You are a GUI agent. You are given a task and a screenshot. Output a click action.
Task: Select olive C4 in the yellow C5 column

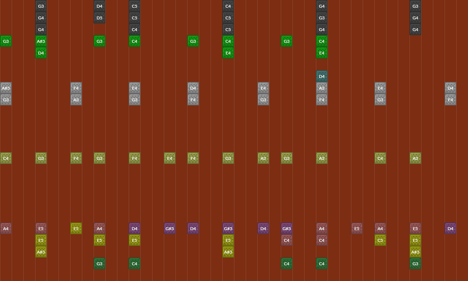380,158
